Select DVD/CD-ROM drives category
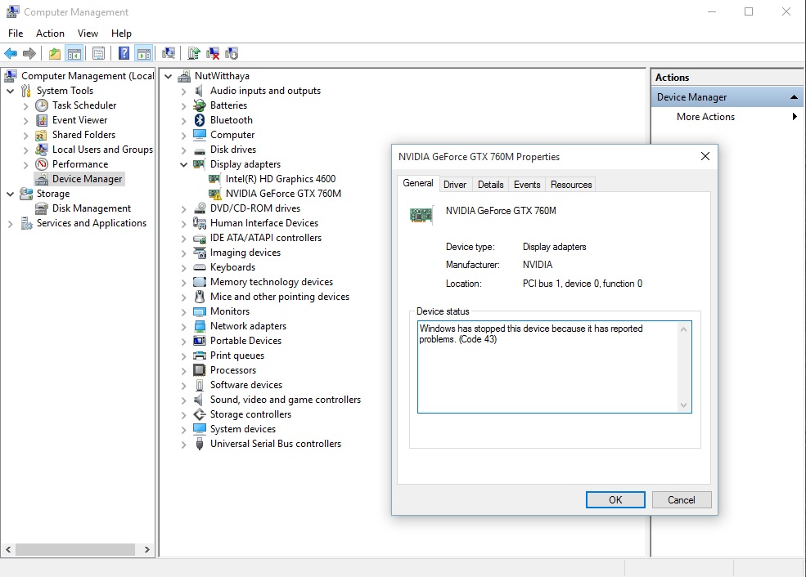The image size is (806, 577). [x=255, y=208]
